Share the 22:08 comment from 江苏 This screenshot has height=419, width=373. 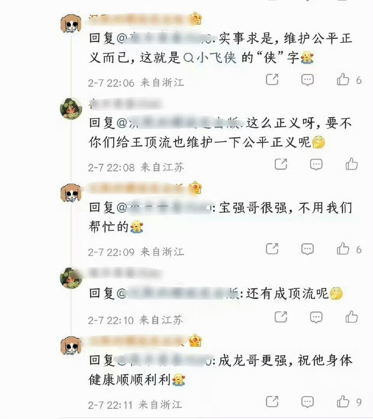point(281,164)
